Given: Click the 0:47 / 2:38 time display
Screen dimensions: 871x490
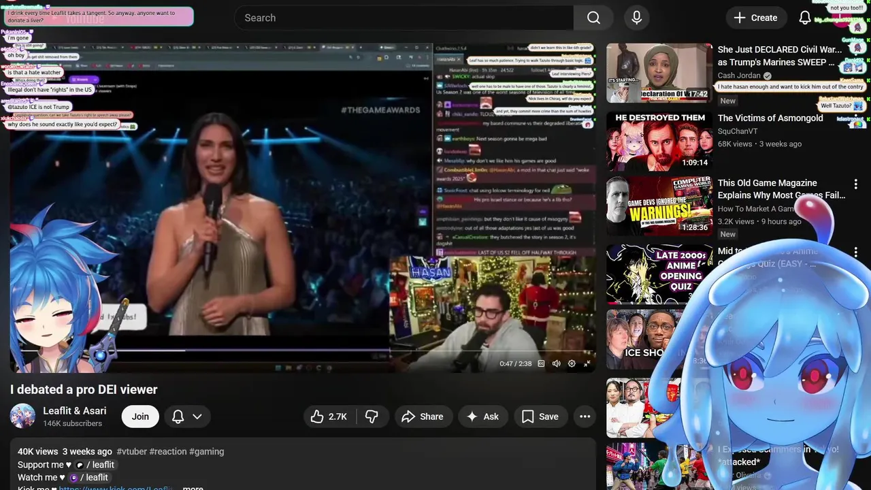Looking at the screenshot, I should coord(515,363).
